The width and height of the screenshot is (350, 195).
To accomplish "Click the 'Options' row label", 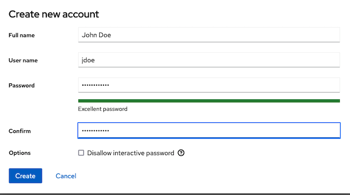I will tap(19, 153).
